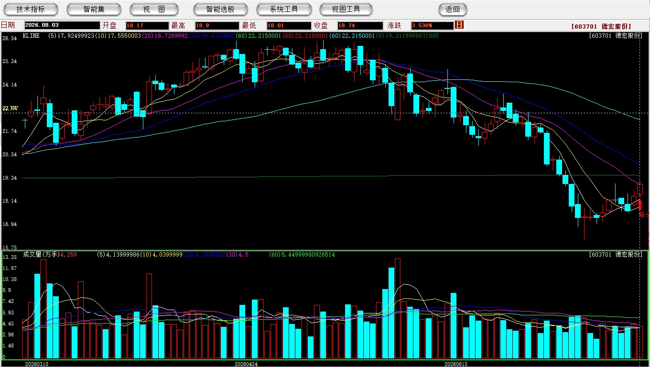
Task: Click the MA (10)17.5550003 value
Action: coord(118,36)
